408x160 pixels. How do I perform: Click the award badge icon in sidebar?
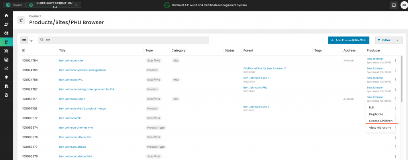(6, 95)
